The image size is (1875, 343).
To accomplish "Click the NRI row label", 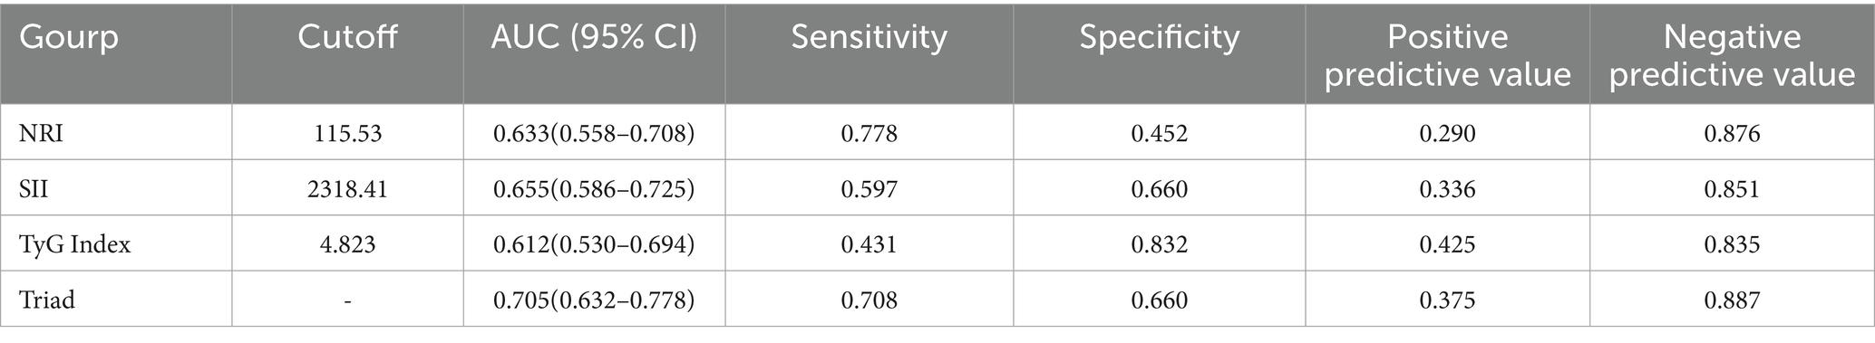I will coord(42,134).
